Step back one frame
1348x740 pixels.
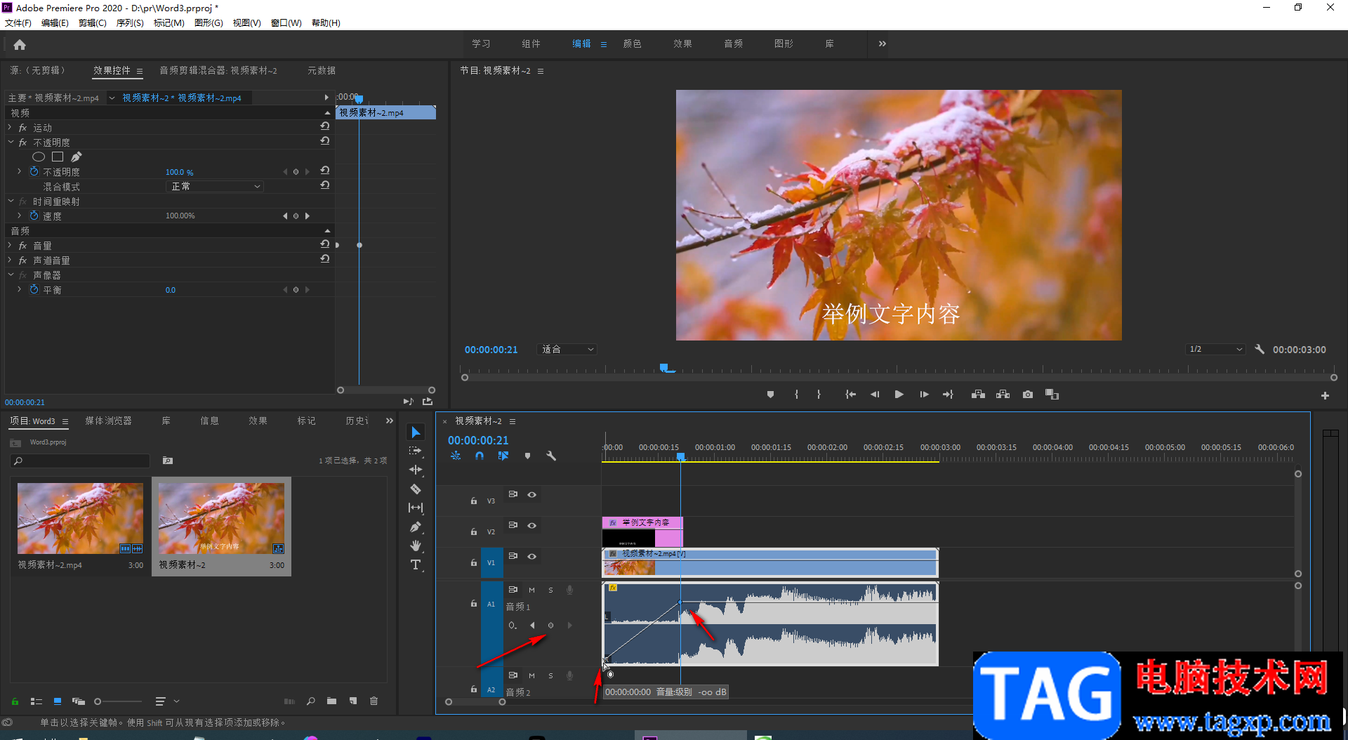(x=875, y=395)
